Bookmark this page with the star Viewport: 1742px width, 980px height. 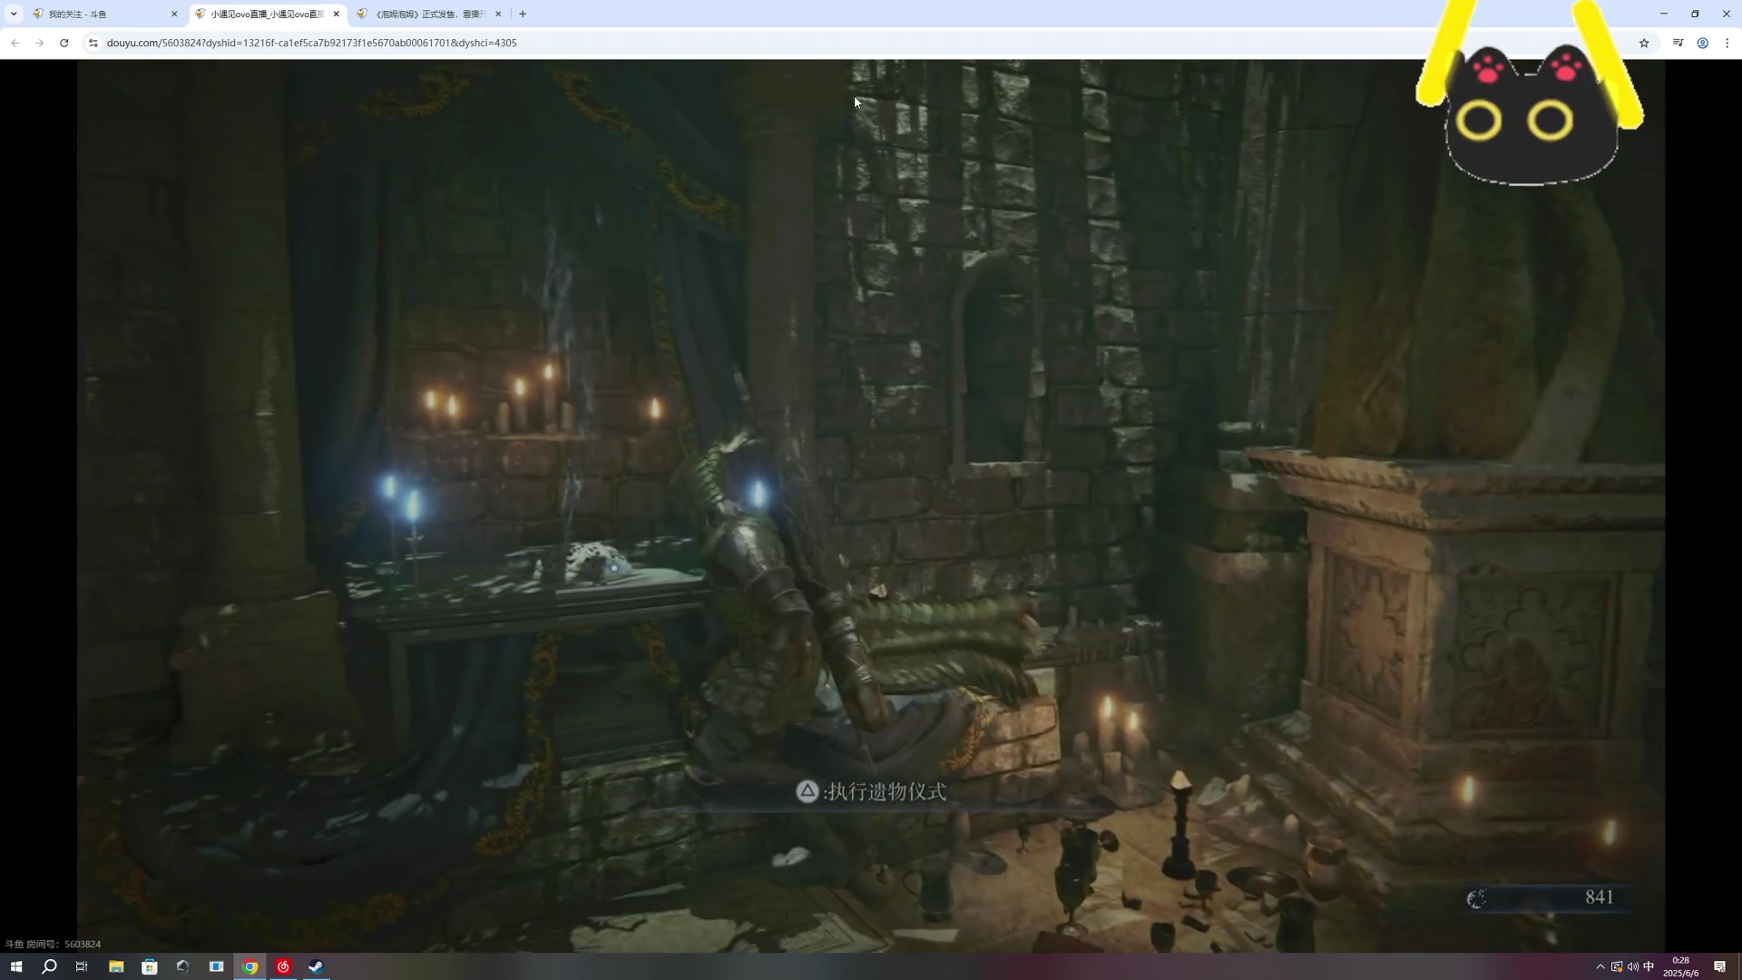coord(1643,43)
